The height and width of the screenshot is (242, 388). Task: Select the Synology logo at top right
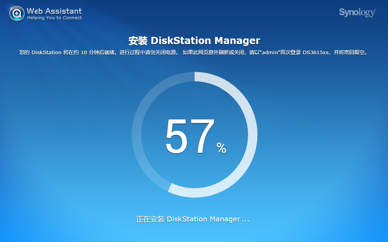[356, 12]
